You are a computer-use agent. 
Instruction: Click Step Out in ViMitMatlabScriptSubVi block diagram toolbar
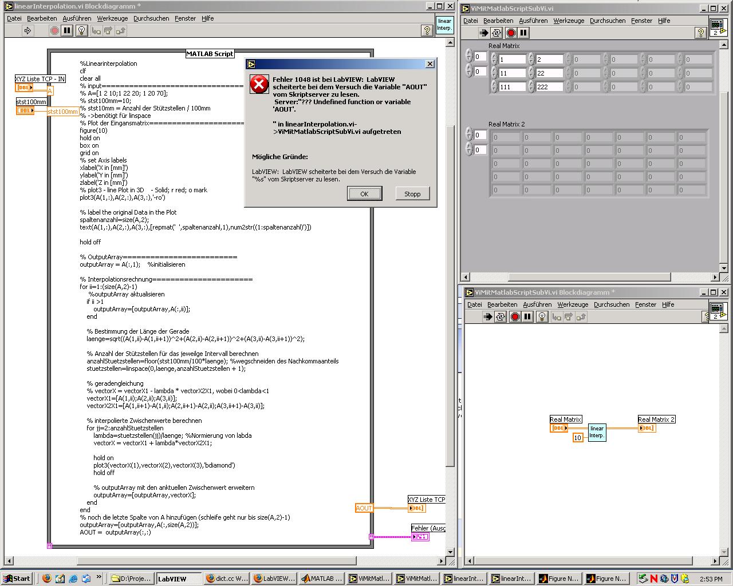(x=581, y=316)
